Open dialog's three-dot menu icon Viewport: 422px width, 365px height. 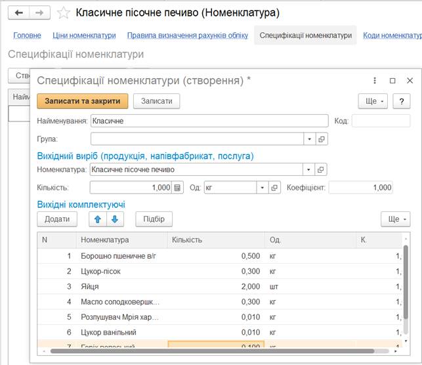(x=375, y=81)
